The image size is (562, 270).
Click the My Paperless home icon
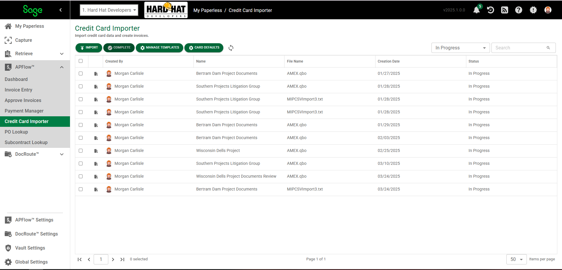(x=8, y=26)
